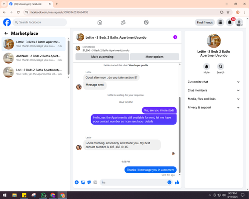This screenshot has width=249, height=199.
Task: Open a new browser tab
Action: 57,4
